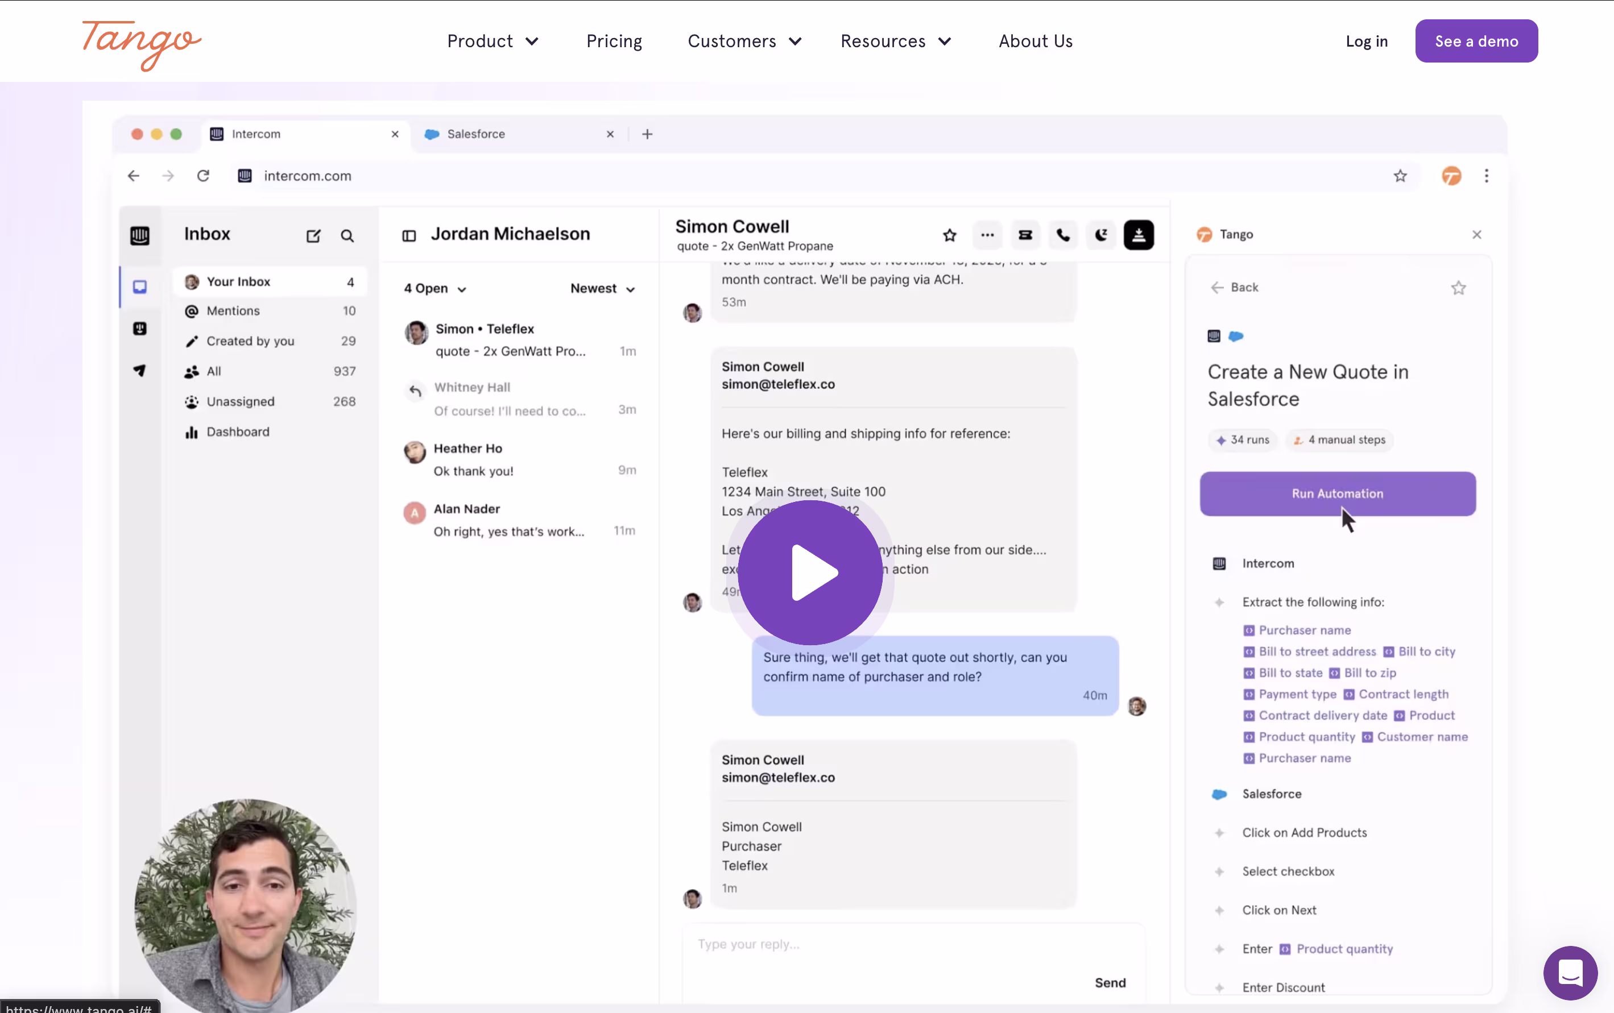Select the Bill to city variable chip
The width and height of the screenshot is (1614, 1013).
pyautogui.click(x=1419, y=651)
